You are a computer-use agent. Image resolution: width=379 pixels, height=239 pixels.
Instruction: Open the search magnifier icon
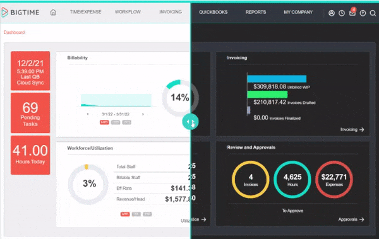coord(373,13)
